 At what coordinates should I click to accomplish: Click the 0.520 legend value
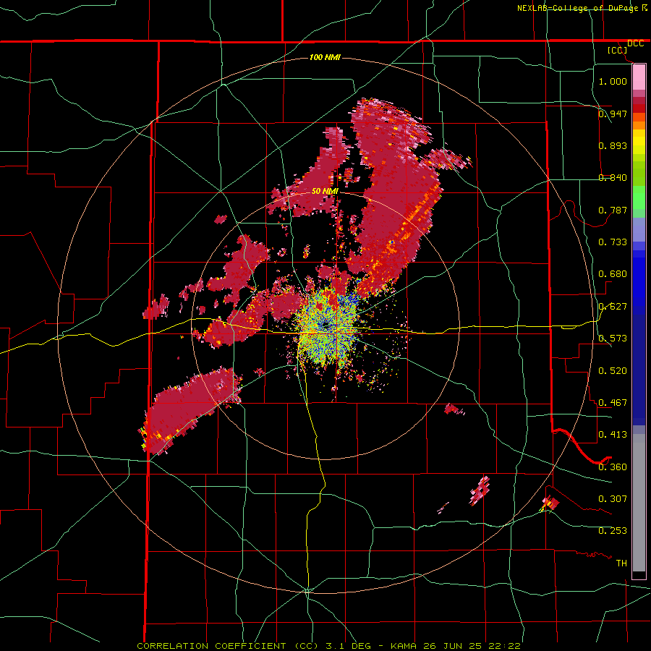[x=613, y=371]
